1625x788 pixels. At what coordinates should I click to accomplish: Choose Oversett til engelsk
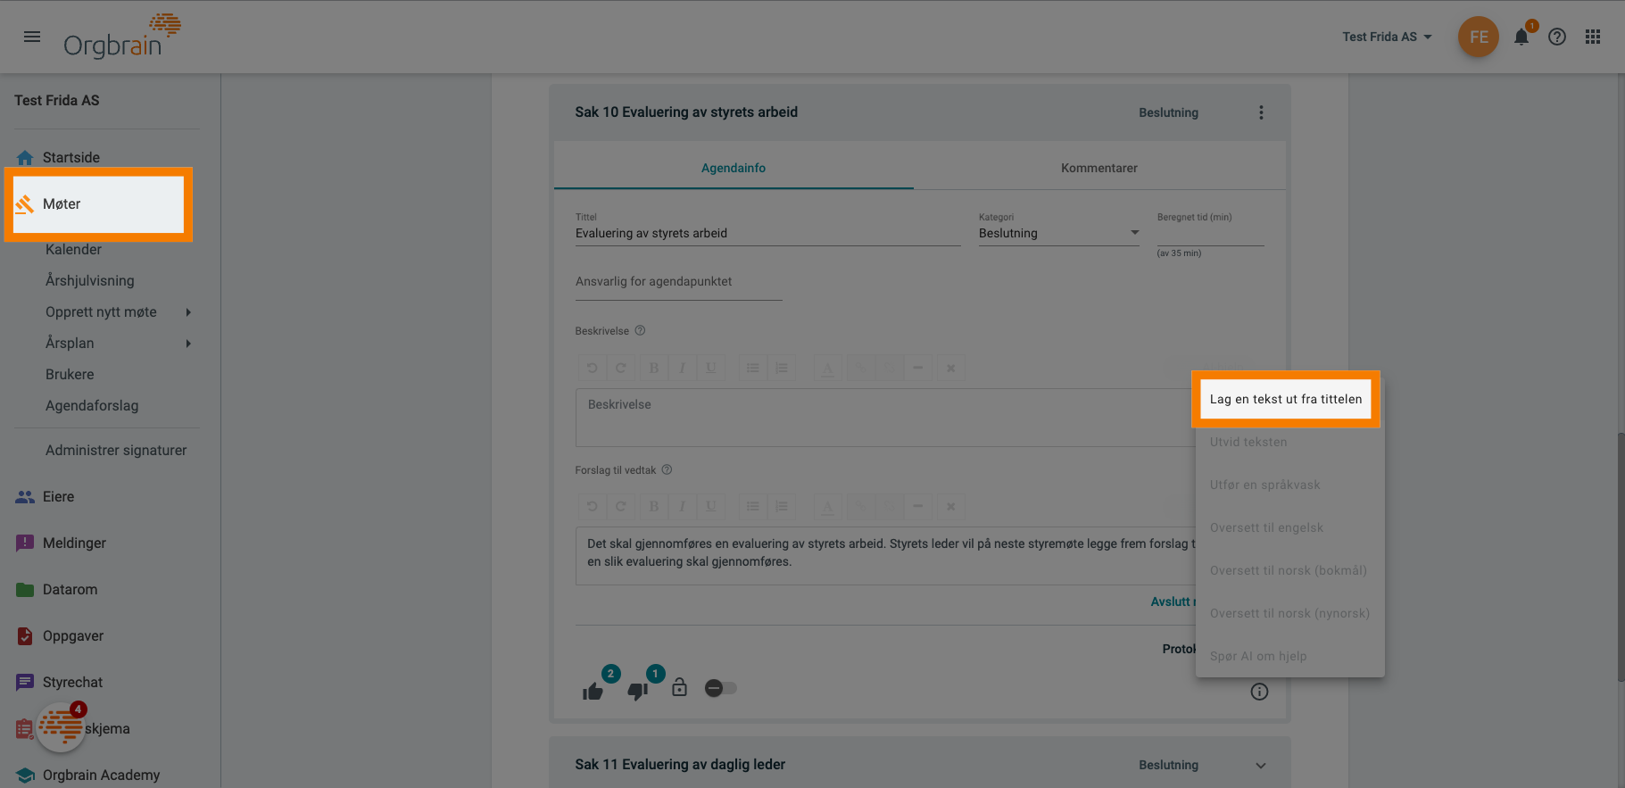[1290, 527]
